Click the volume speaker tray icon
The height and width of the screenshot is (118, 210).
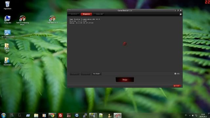pos(193,115)
